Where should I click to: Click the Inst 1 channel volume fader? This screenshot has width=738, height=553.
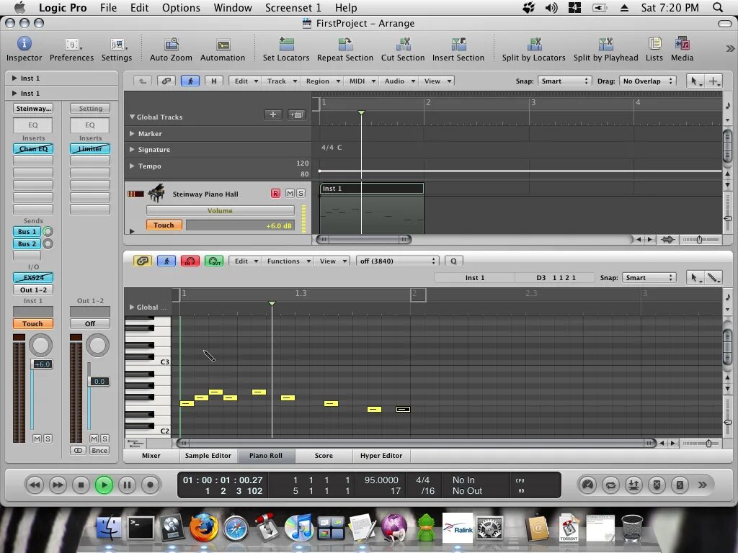click(41, 364)
